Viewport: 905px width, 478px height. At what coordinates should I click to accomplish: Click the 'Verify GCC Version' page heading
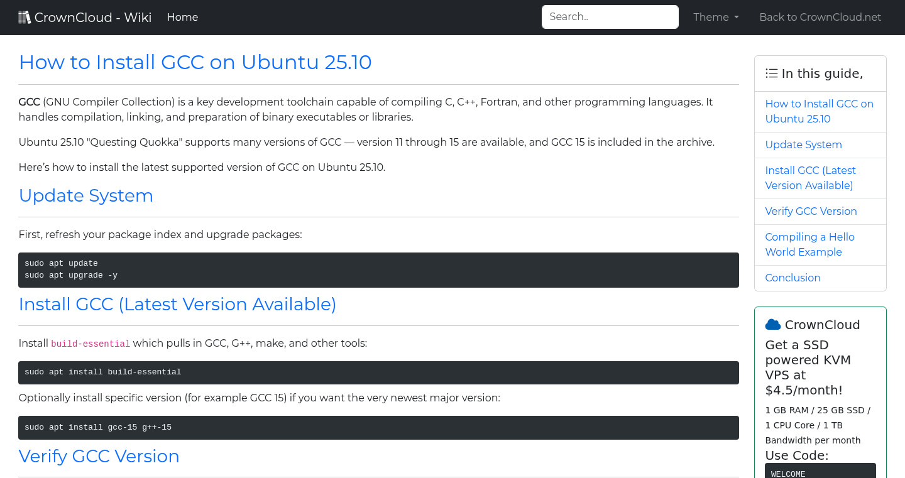(99, 456)
